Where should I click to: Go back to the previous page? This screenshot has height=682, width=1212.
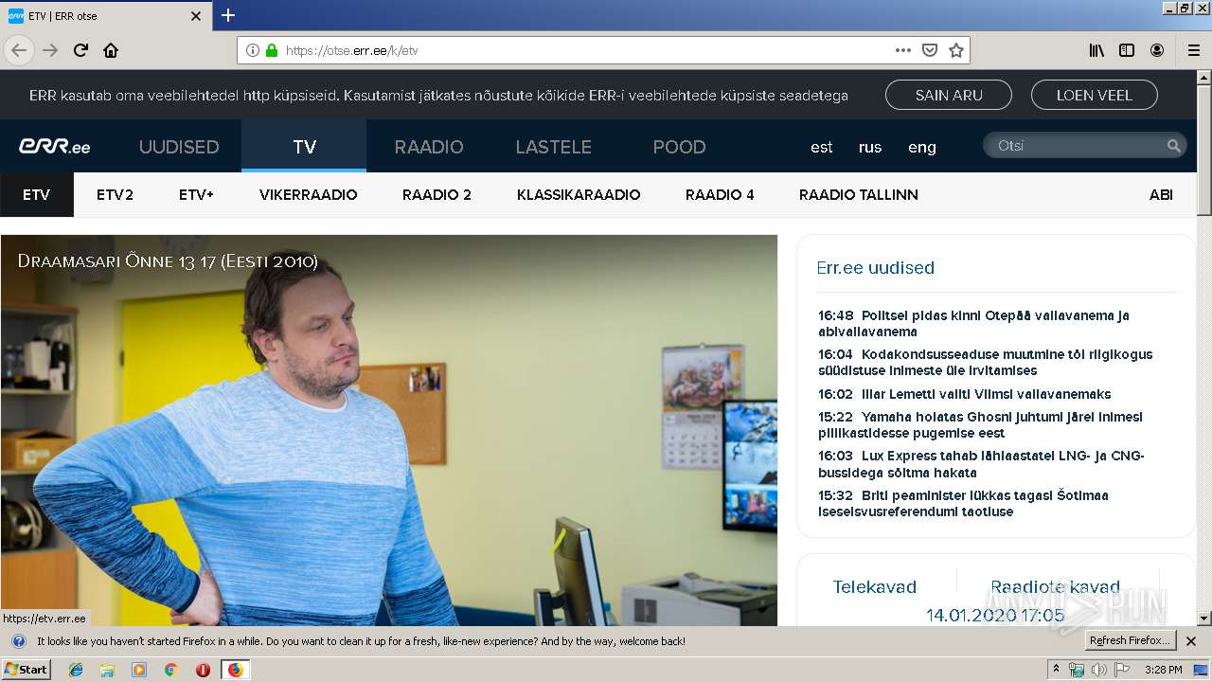[19, 50]
